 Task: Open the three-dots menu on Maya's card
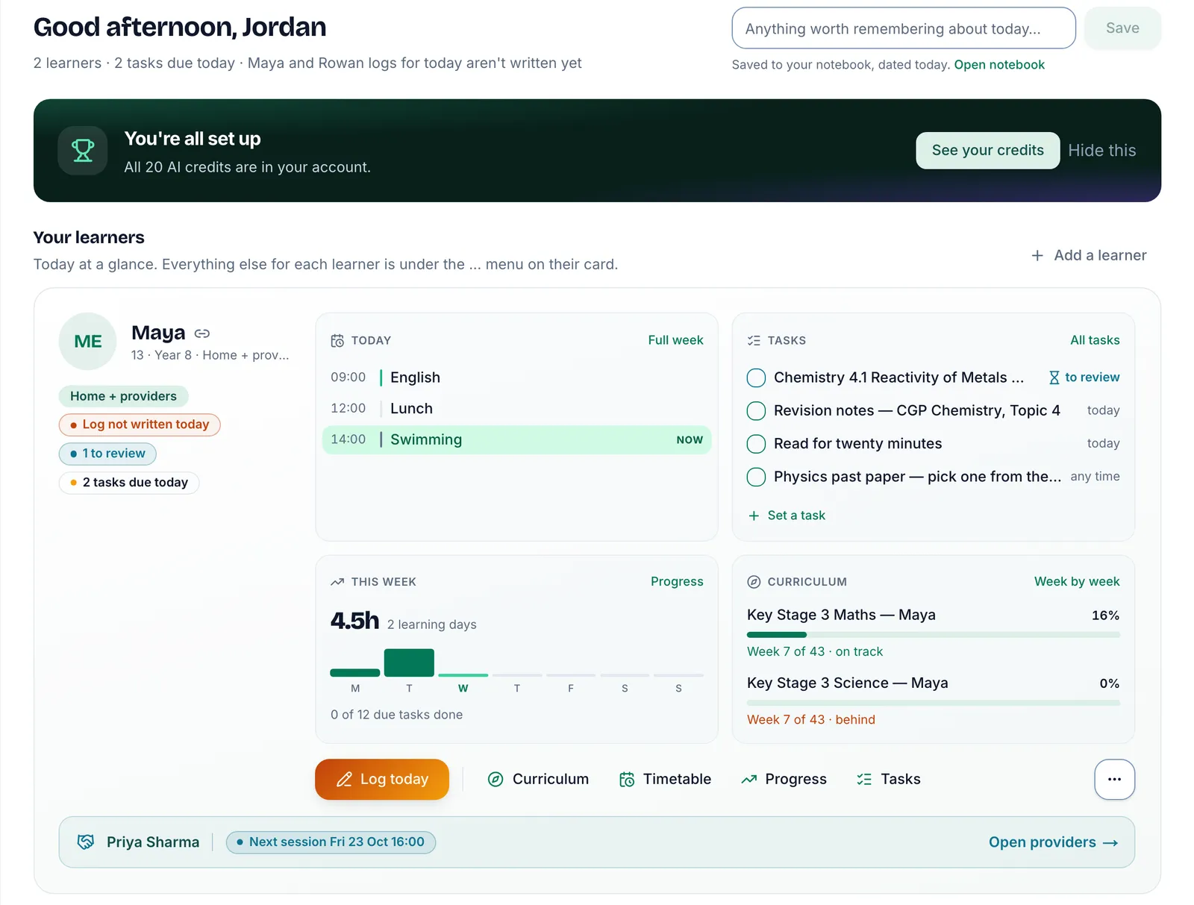(1114, 779)
